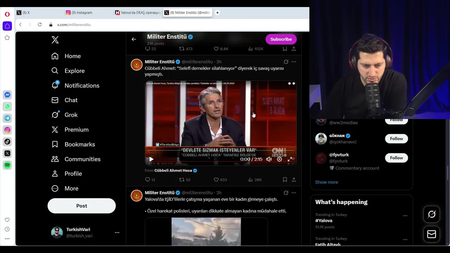The height and width of the screenshot is (253, 450).
Task: Follow GÖKHAN account
Action: click(396, 139)
